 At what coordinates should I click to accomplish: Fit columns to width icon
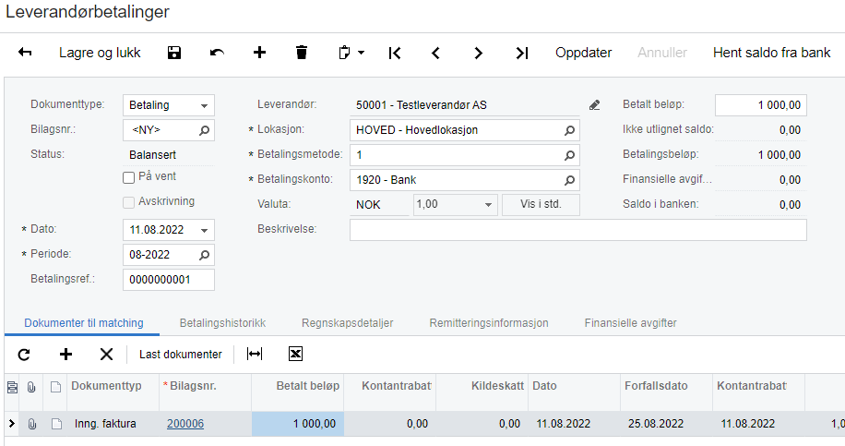255,354
